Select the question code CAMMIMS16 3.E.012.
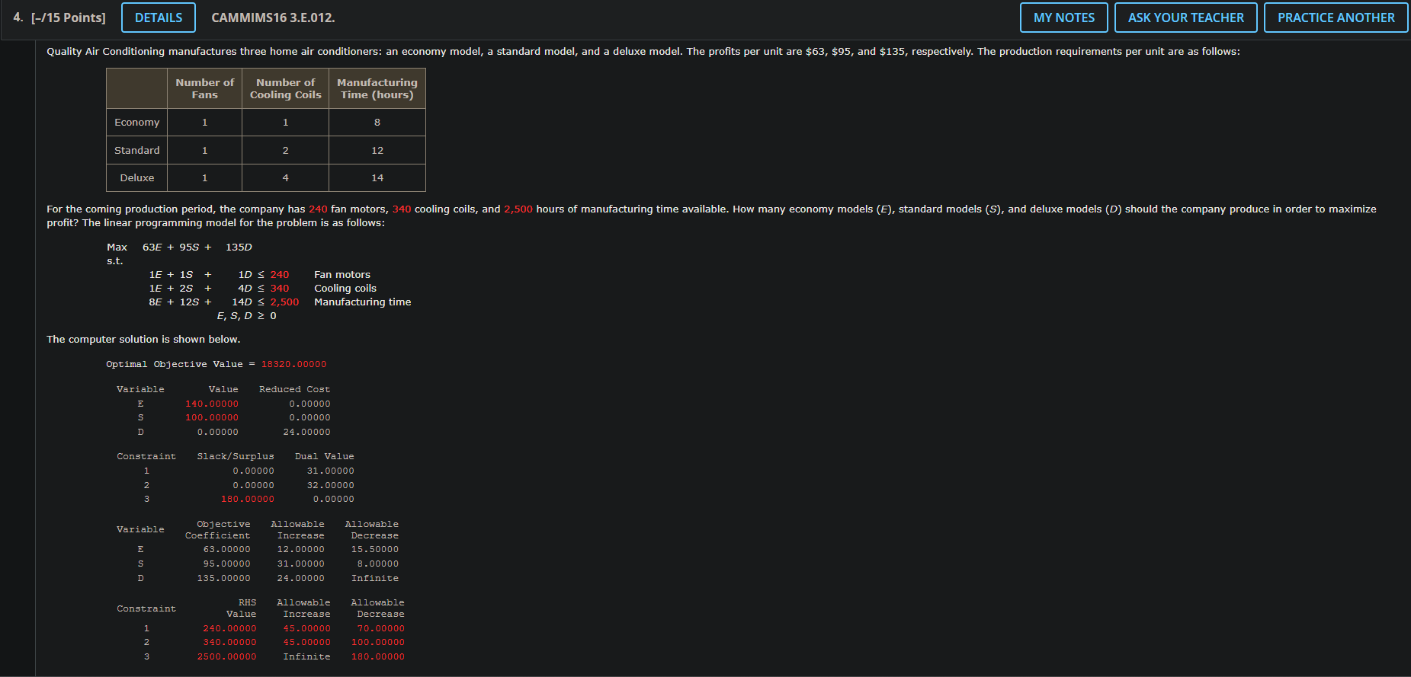 click(x=273, y=18)
